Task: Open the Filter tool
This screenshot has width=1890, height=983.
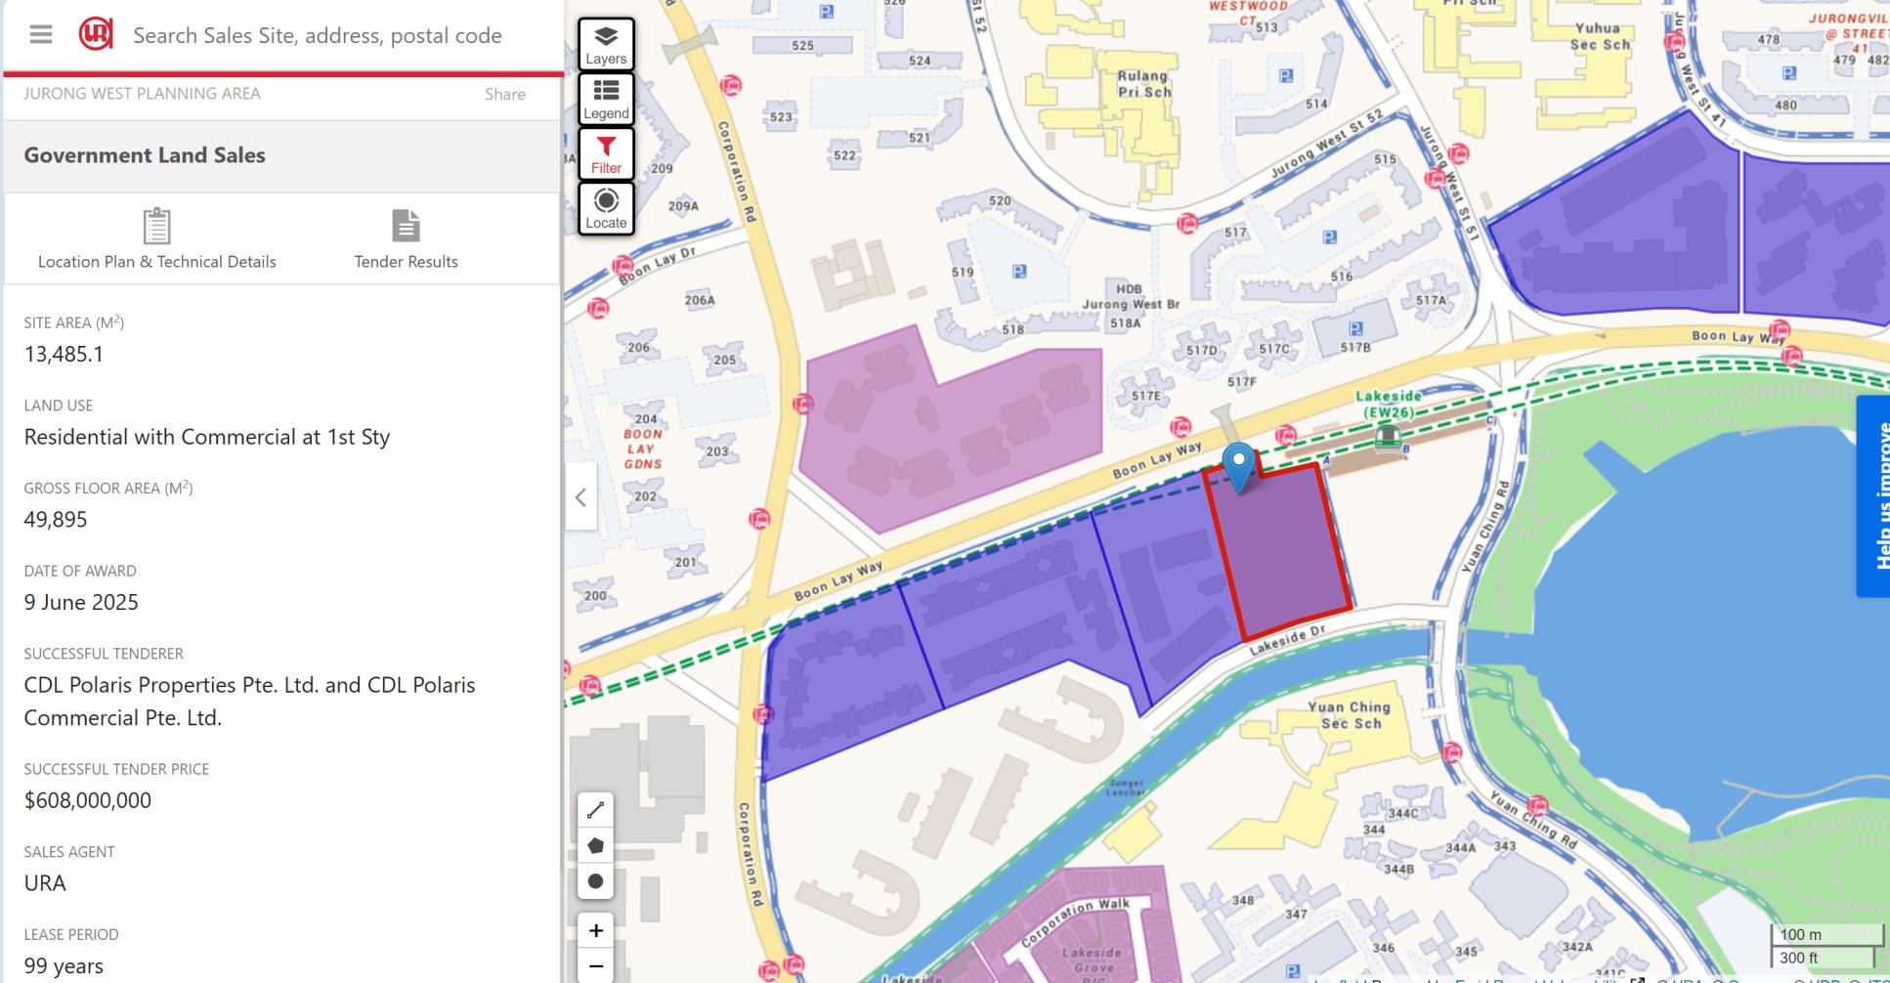Action: [x=606, y=153]
